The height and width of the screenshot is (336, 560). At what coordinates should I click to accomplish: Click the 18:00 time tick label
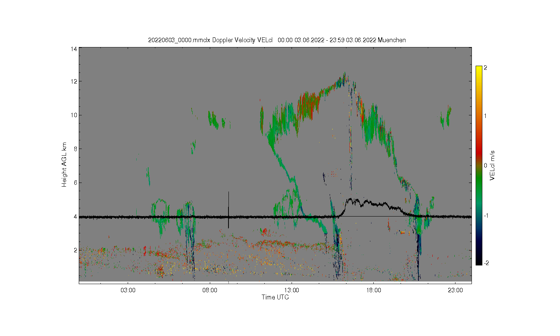pos(373,290)
